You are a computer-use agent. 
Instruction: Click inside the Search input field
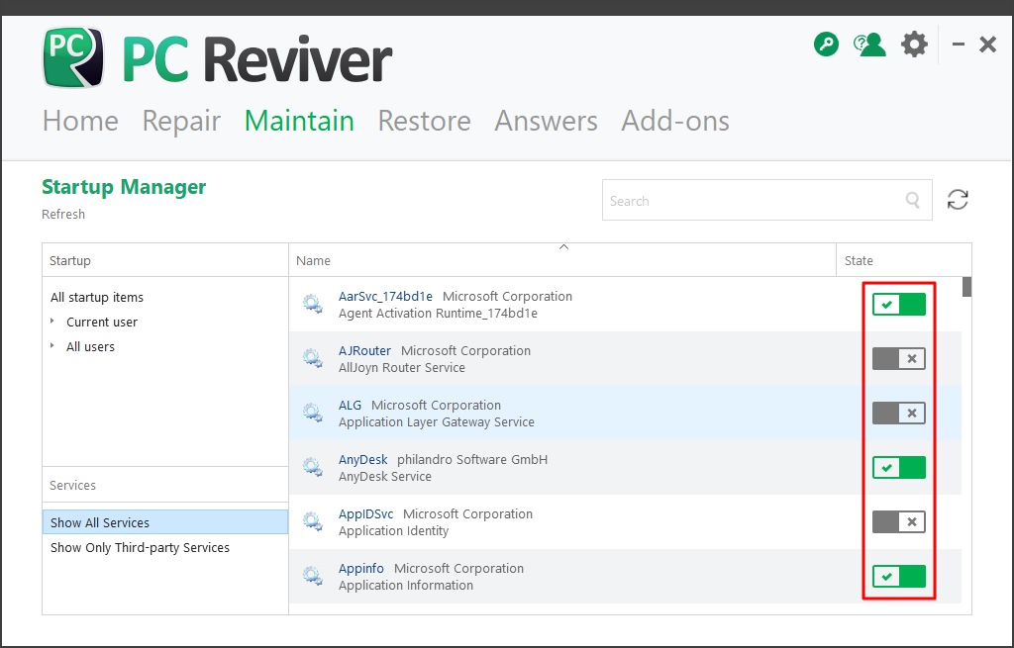click(753, 201)
